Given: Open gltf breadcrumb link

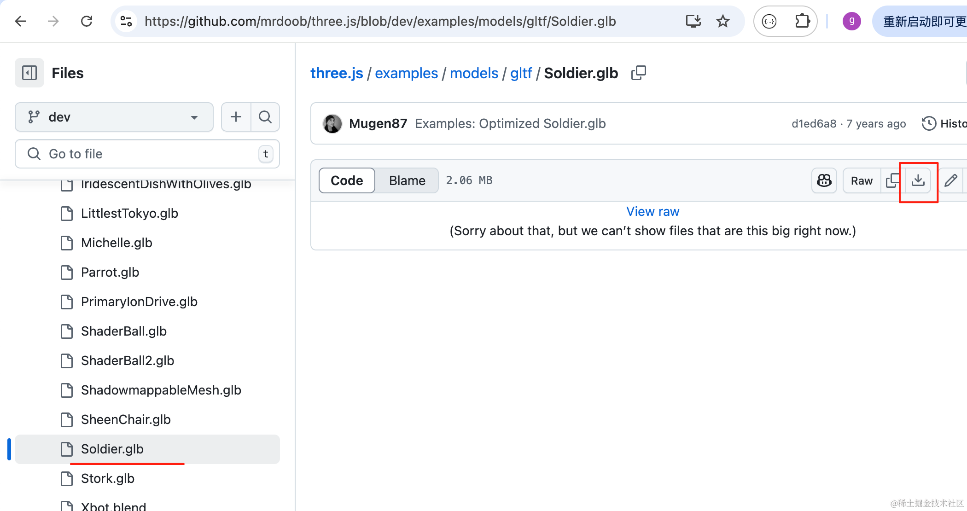Looking at the screenshot, I should tap(521, 73).
